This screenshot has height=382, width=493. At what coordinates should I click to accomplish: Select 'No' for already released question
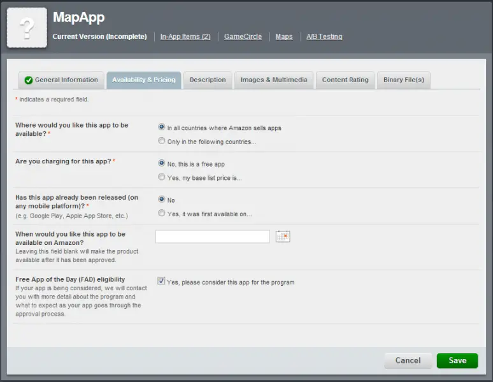click(x=162, y=200)
